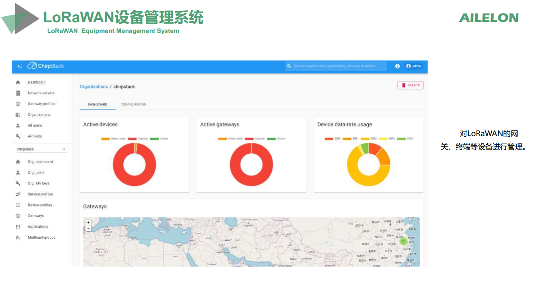Screen dimensions: 537x302
Task: Collapse the sidebar with the back-arrow icon
Action: point(19,66)
